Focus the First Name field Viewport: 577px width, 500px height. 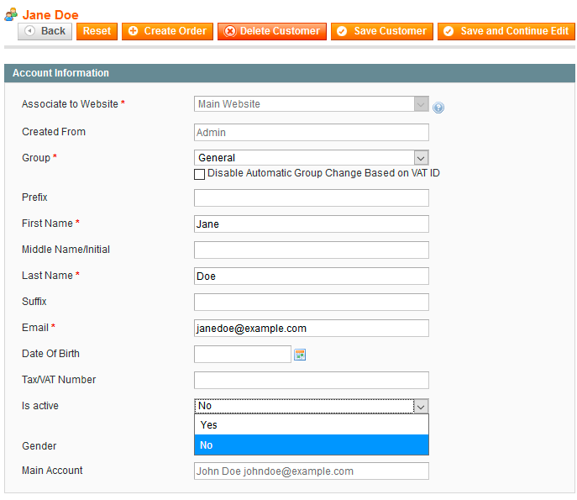point(311,224)
